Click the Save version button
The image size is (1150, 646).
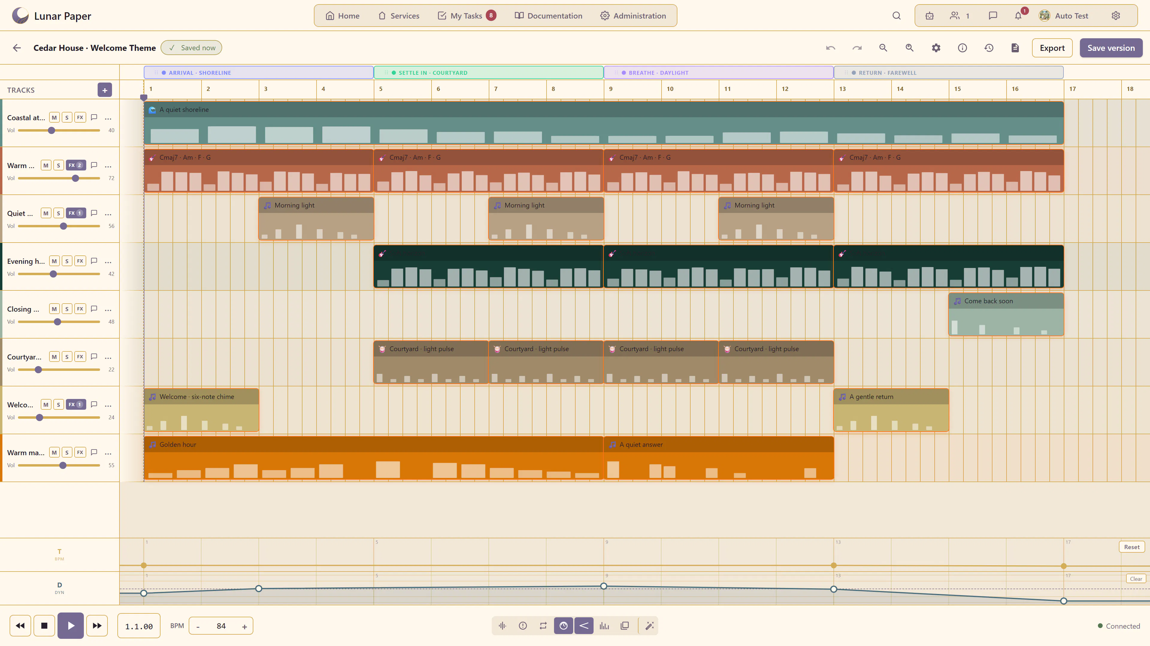1111,48
